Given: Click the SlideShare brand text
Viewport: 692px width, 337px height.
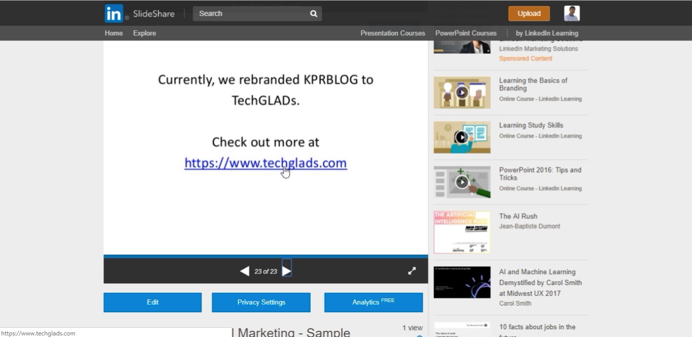Looking at the screenshot, I should pyautogui.click(x=154, y=14).
